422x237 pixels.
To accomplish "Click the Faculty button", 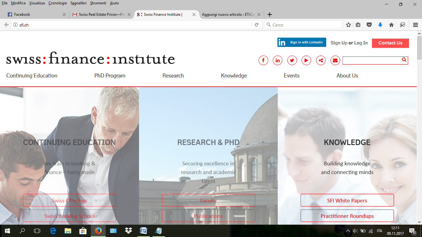I will [209, 200].
